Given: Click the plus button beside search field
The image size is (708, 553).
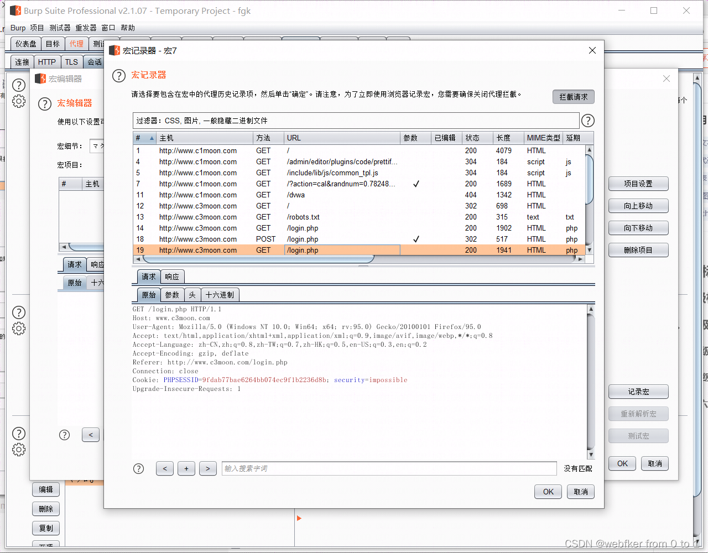Looking at the screenshot, I should (186, 468).
